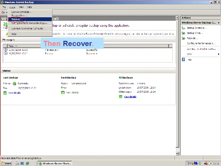Click green arrow icon beside Last Backup details
The width and height of the screenshot is (221, 166).
point(5,93)
